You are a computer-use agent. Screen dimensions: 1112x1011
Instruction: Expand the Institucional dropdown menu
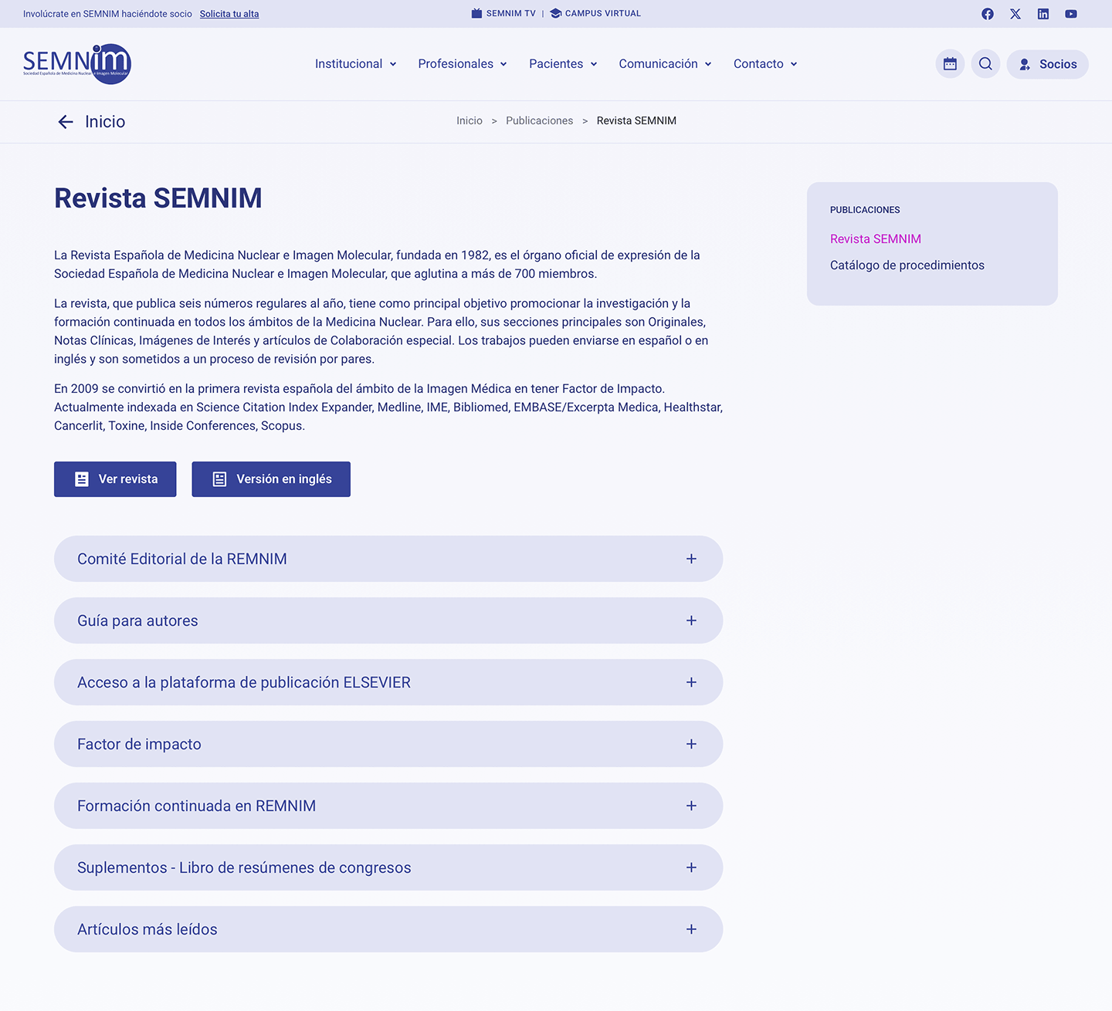(x=355, y=64)
